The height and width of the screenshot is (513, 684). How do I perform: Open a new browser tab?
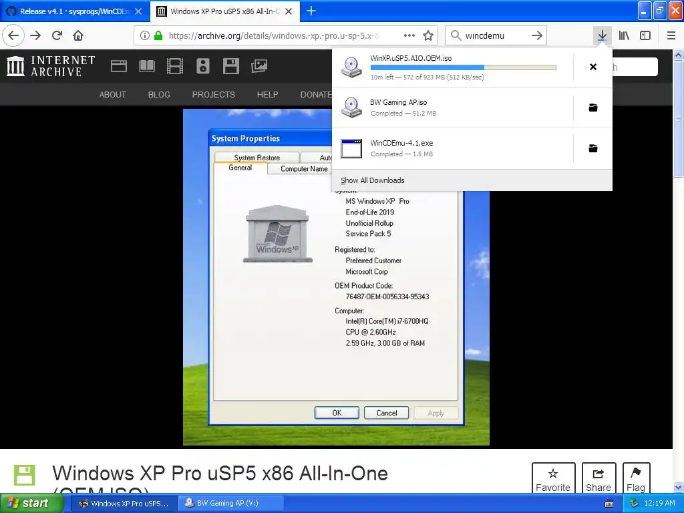[311, 11]
